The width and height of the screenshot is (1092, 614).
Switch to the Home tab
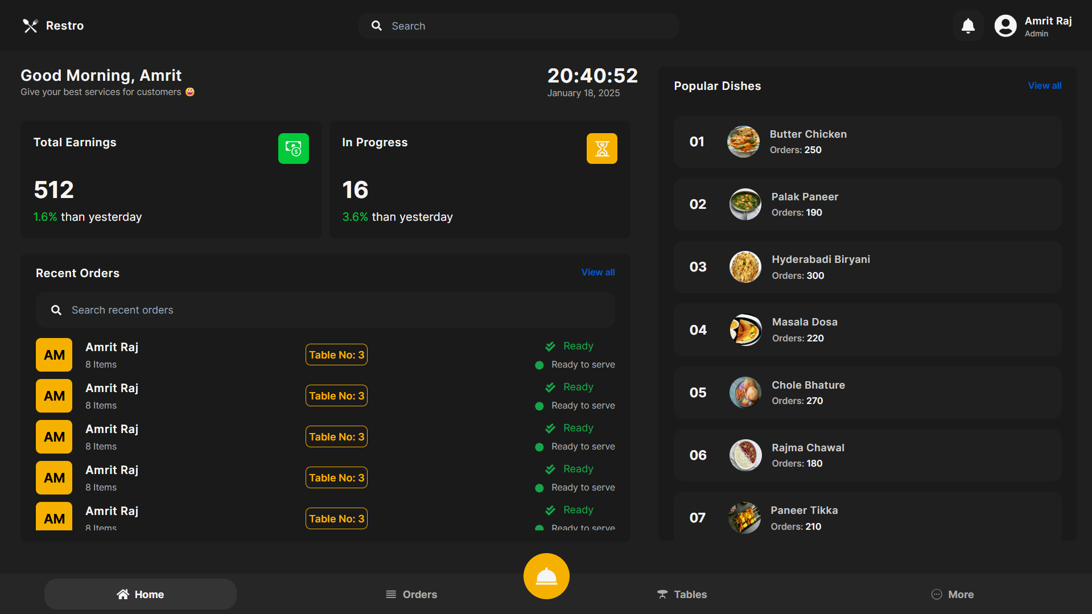point(140,594)
